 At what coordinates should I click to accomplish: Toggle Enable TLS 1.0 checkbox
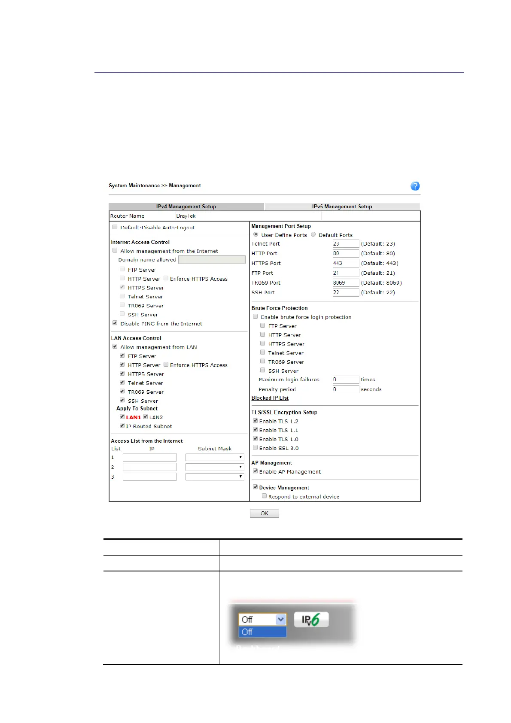click(255, 439)
